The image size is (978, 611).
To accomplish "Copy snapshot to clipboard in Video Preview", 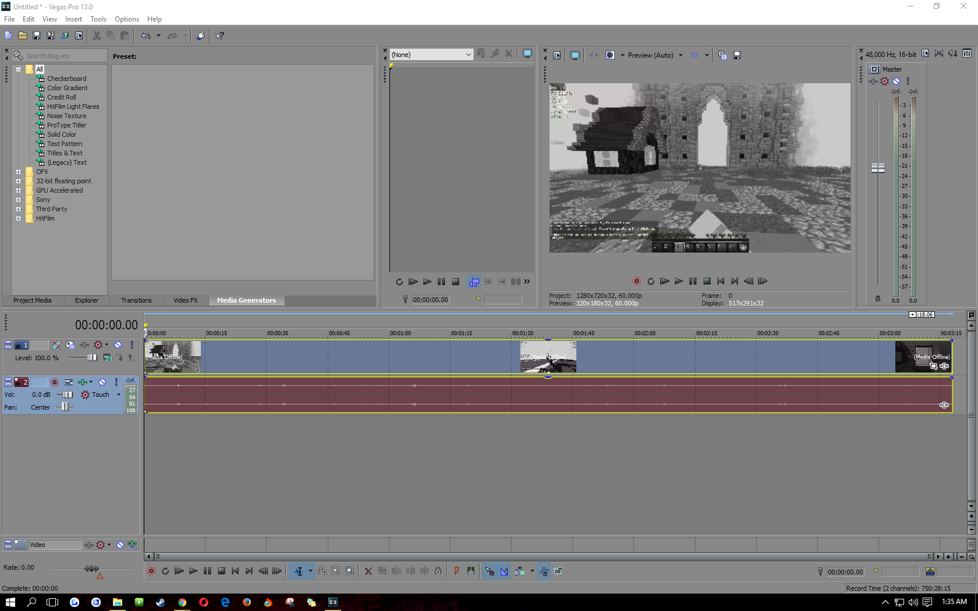I will click(x=722, y=55).
